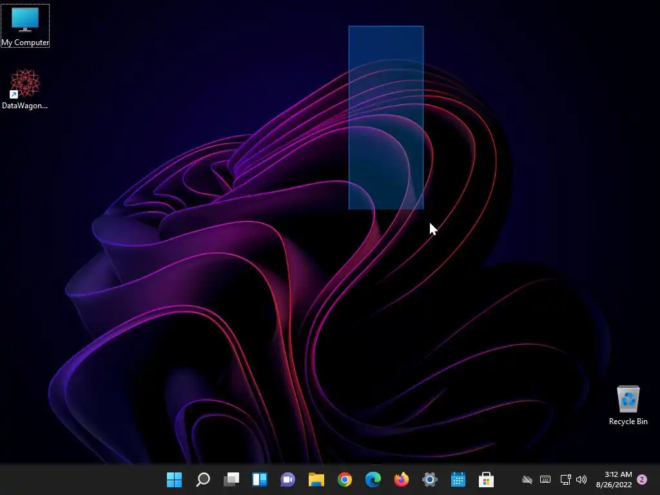660x495 pixels.
Task: Click the OneDrive cloud tray icon
Action: (527, 480)
